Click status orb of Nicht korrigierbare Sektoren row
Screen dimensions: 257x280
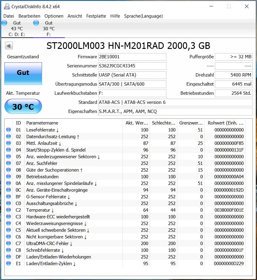pyautogui.click(x=8, y=237)
